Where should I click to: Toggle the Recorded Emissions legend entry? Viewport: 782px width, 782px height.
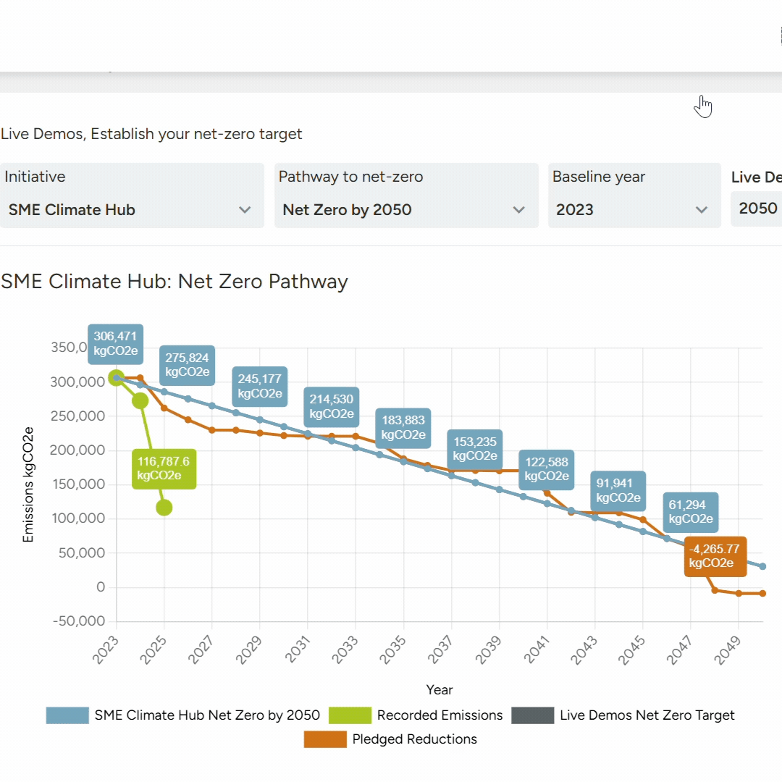coord(416,715)
